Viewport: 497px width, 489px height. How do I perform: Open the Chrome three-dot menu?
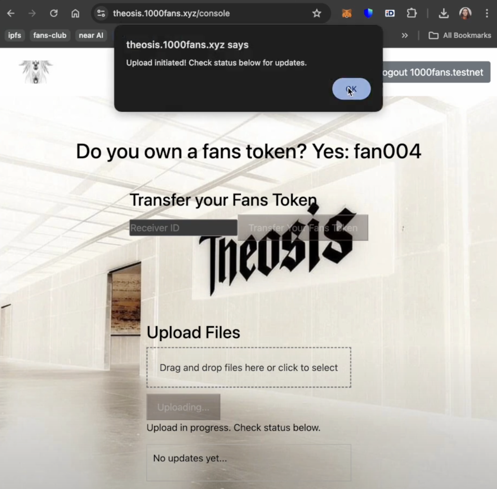click(487, 13)
